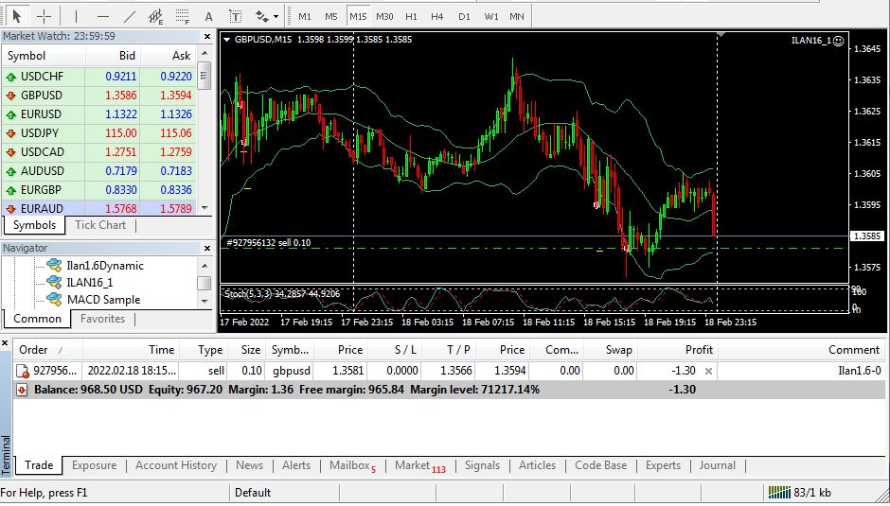Click the connection status bars indicator
The image size is (890, 506).
(779, 493)
